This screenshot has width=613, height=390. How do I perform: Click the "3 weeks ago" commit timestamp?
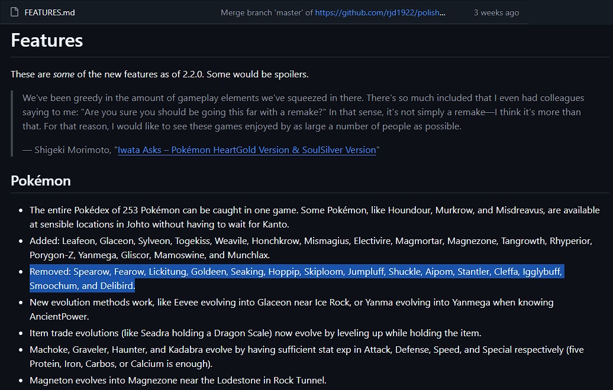tap(496, 12)
